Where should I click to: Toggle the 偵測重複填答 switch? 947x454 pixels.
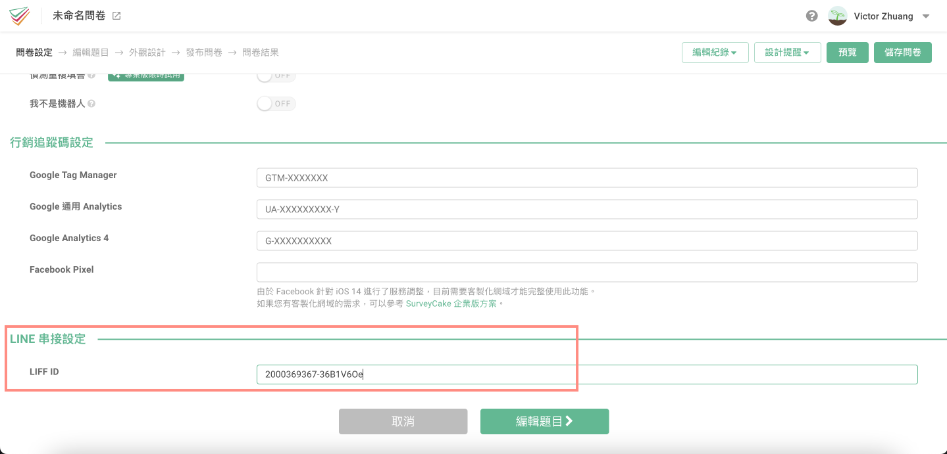(x=276, y=76)
